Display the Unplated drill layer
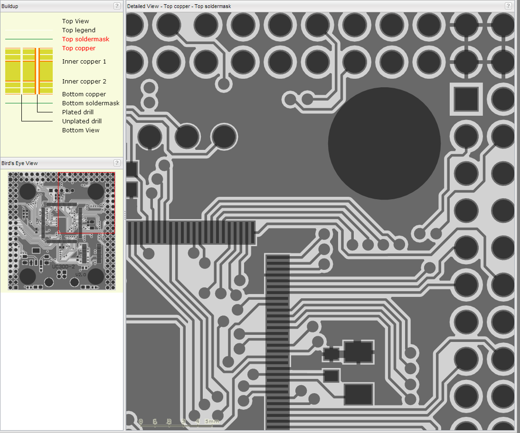 [82, 121]
